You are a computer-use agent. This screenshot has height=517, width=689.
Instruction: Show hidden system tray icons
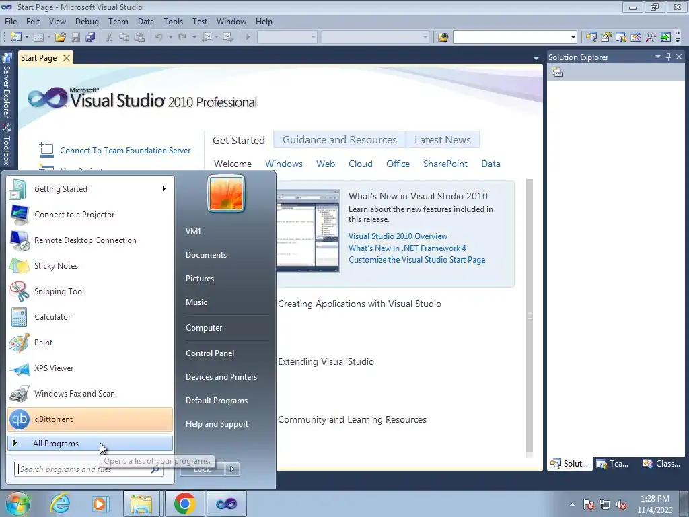(572, 504)
